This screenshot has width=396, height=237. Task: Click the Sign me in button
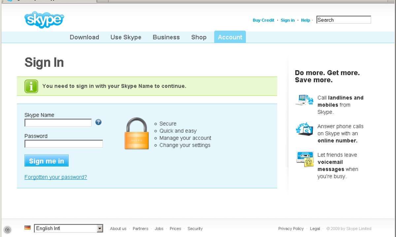click(47, 161)
